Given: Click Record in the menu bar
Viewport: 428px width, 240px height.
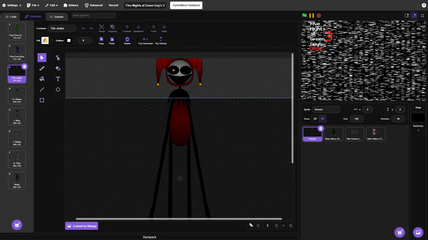Looking at the screenshot, I should (114, 5).
